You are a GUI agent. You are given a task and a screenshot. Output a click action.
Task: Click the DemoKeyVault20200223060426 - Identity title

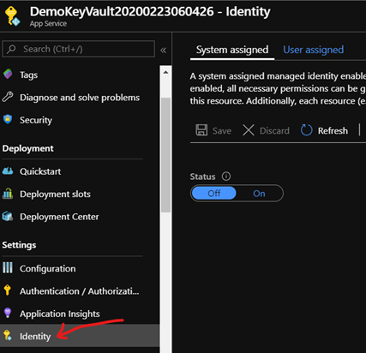click(x=150, y=11)
